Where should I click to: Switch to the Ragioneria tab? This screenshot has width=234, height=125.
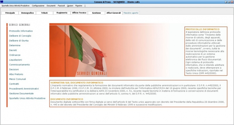click(62, 13)
